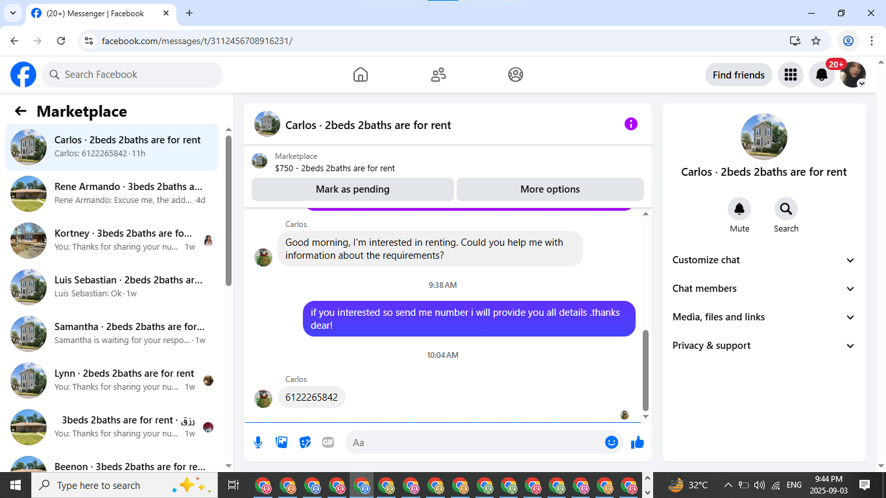The image size is (886, 498).
Task: Select the Messenger Facebook browser tab
Action: point(101,13)
